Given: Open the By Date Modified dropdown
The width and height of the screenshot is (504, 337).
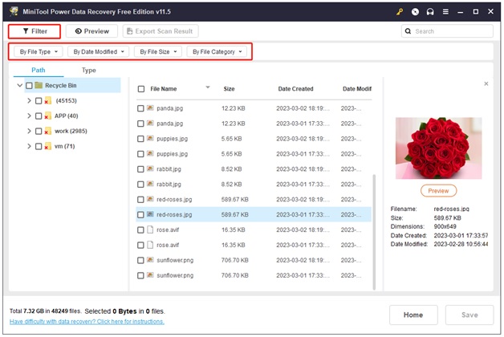Looking at the screenshot, I should pyautogui.click(x=98, y=51).
